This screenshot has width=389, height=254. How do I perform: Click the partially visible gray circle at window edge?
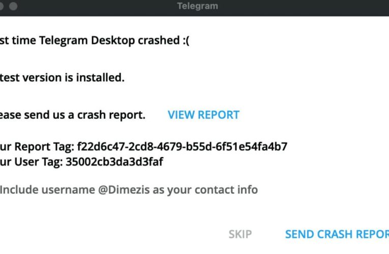(x=1, y=7)
